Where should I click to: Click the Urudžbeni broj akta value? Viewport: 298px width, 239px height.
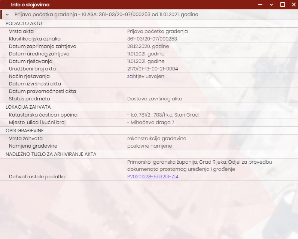point(152,69)
